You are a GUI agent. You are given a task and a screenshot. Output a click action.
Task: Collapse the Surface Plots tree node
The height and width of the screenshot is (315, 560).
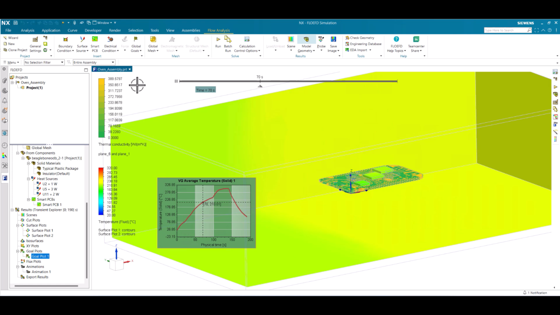(18, 225)
